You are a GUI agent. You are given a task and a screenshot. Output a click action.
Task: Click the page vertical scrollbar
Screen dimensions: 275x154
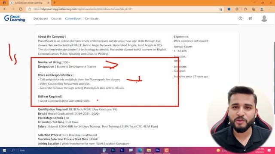(274, 78)
